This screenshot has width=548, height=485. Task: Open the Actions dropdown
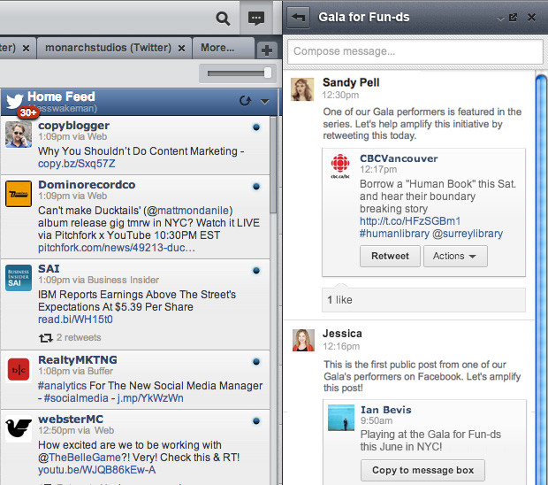point(455,256)
